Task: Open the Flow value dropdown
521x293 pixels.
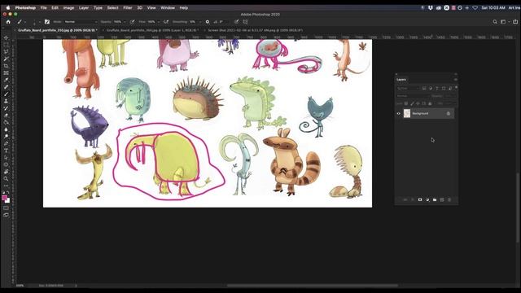Action: point(159,22)
